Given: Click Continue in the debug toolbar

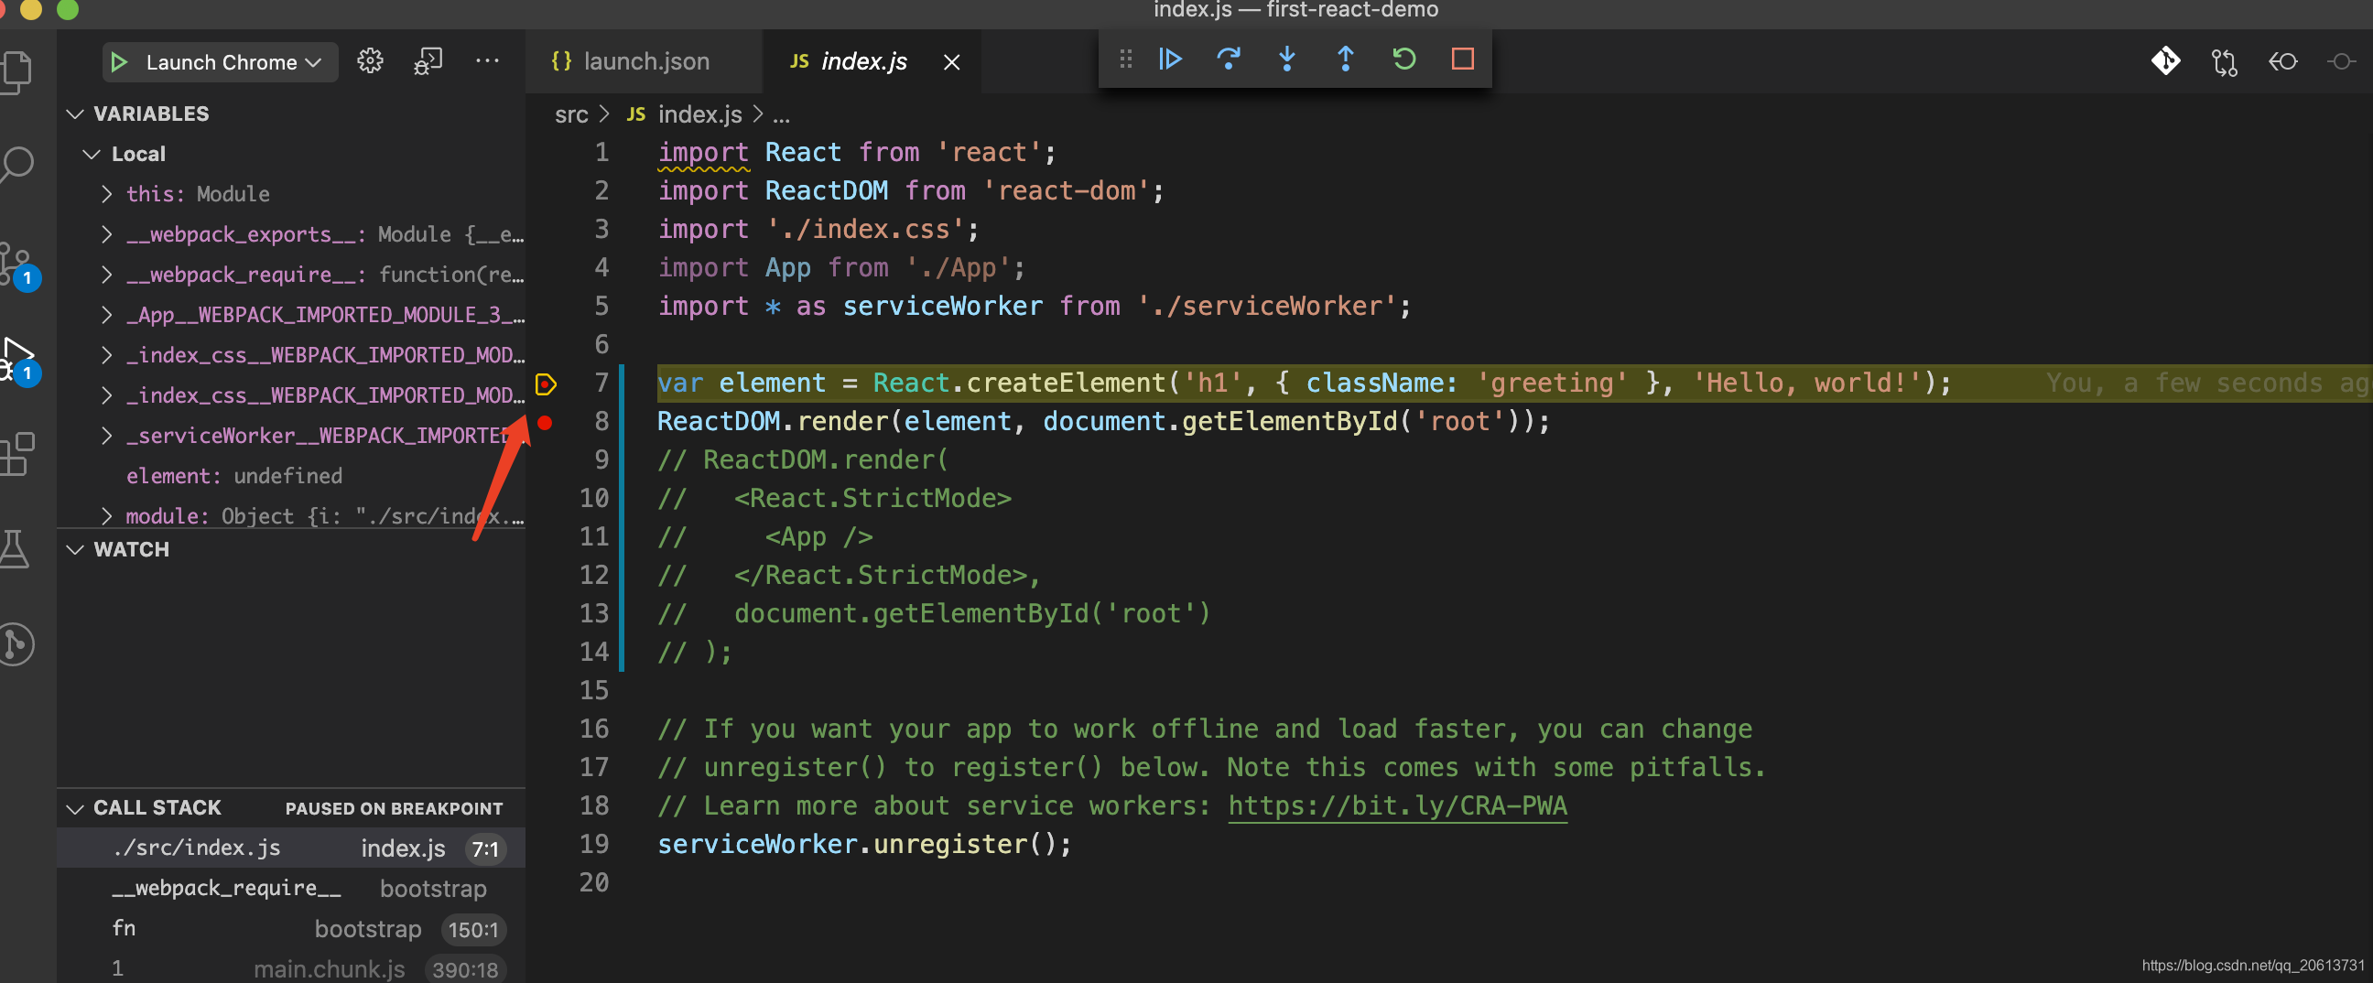Looking at the screenshot, I should 1170,59.
